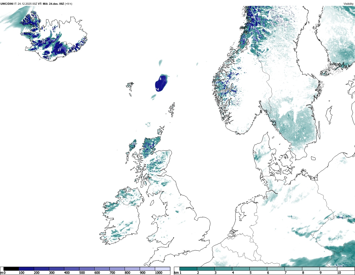
Task: Click the '500' tick label in meters legend
Action: pos(82,273)
